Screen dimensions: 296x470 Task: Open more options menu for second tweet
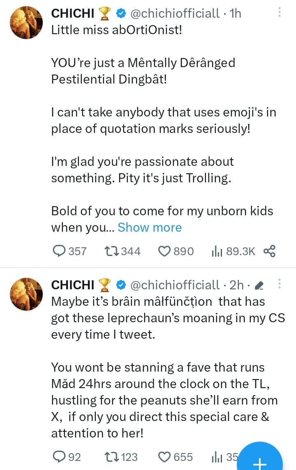pos(280,284)
